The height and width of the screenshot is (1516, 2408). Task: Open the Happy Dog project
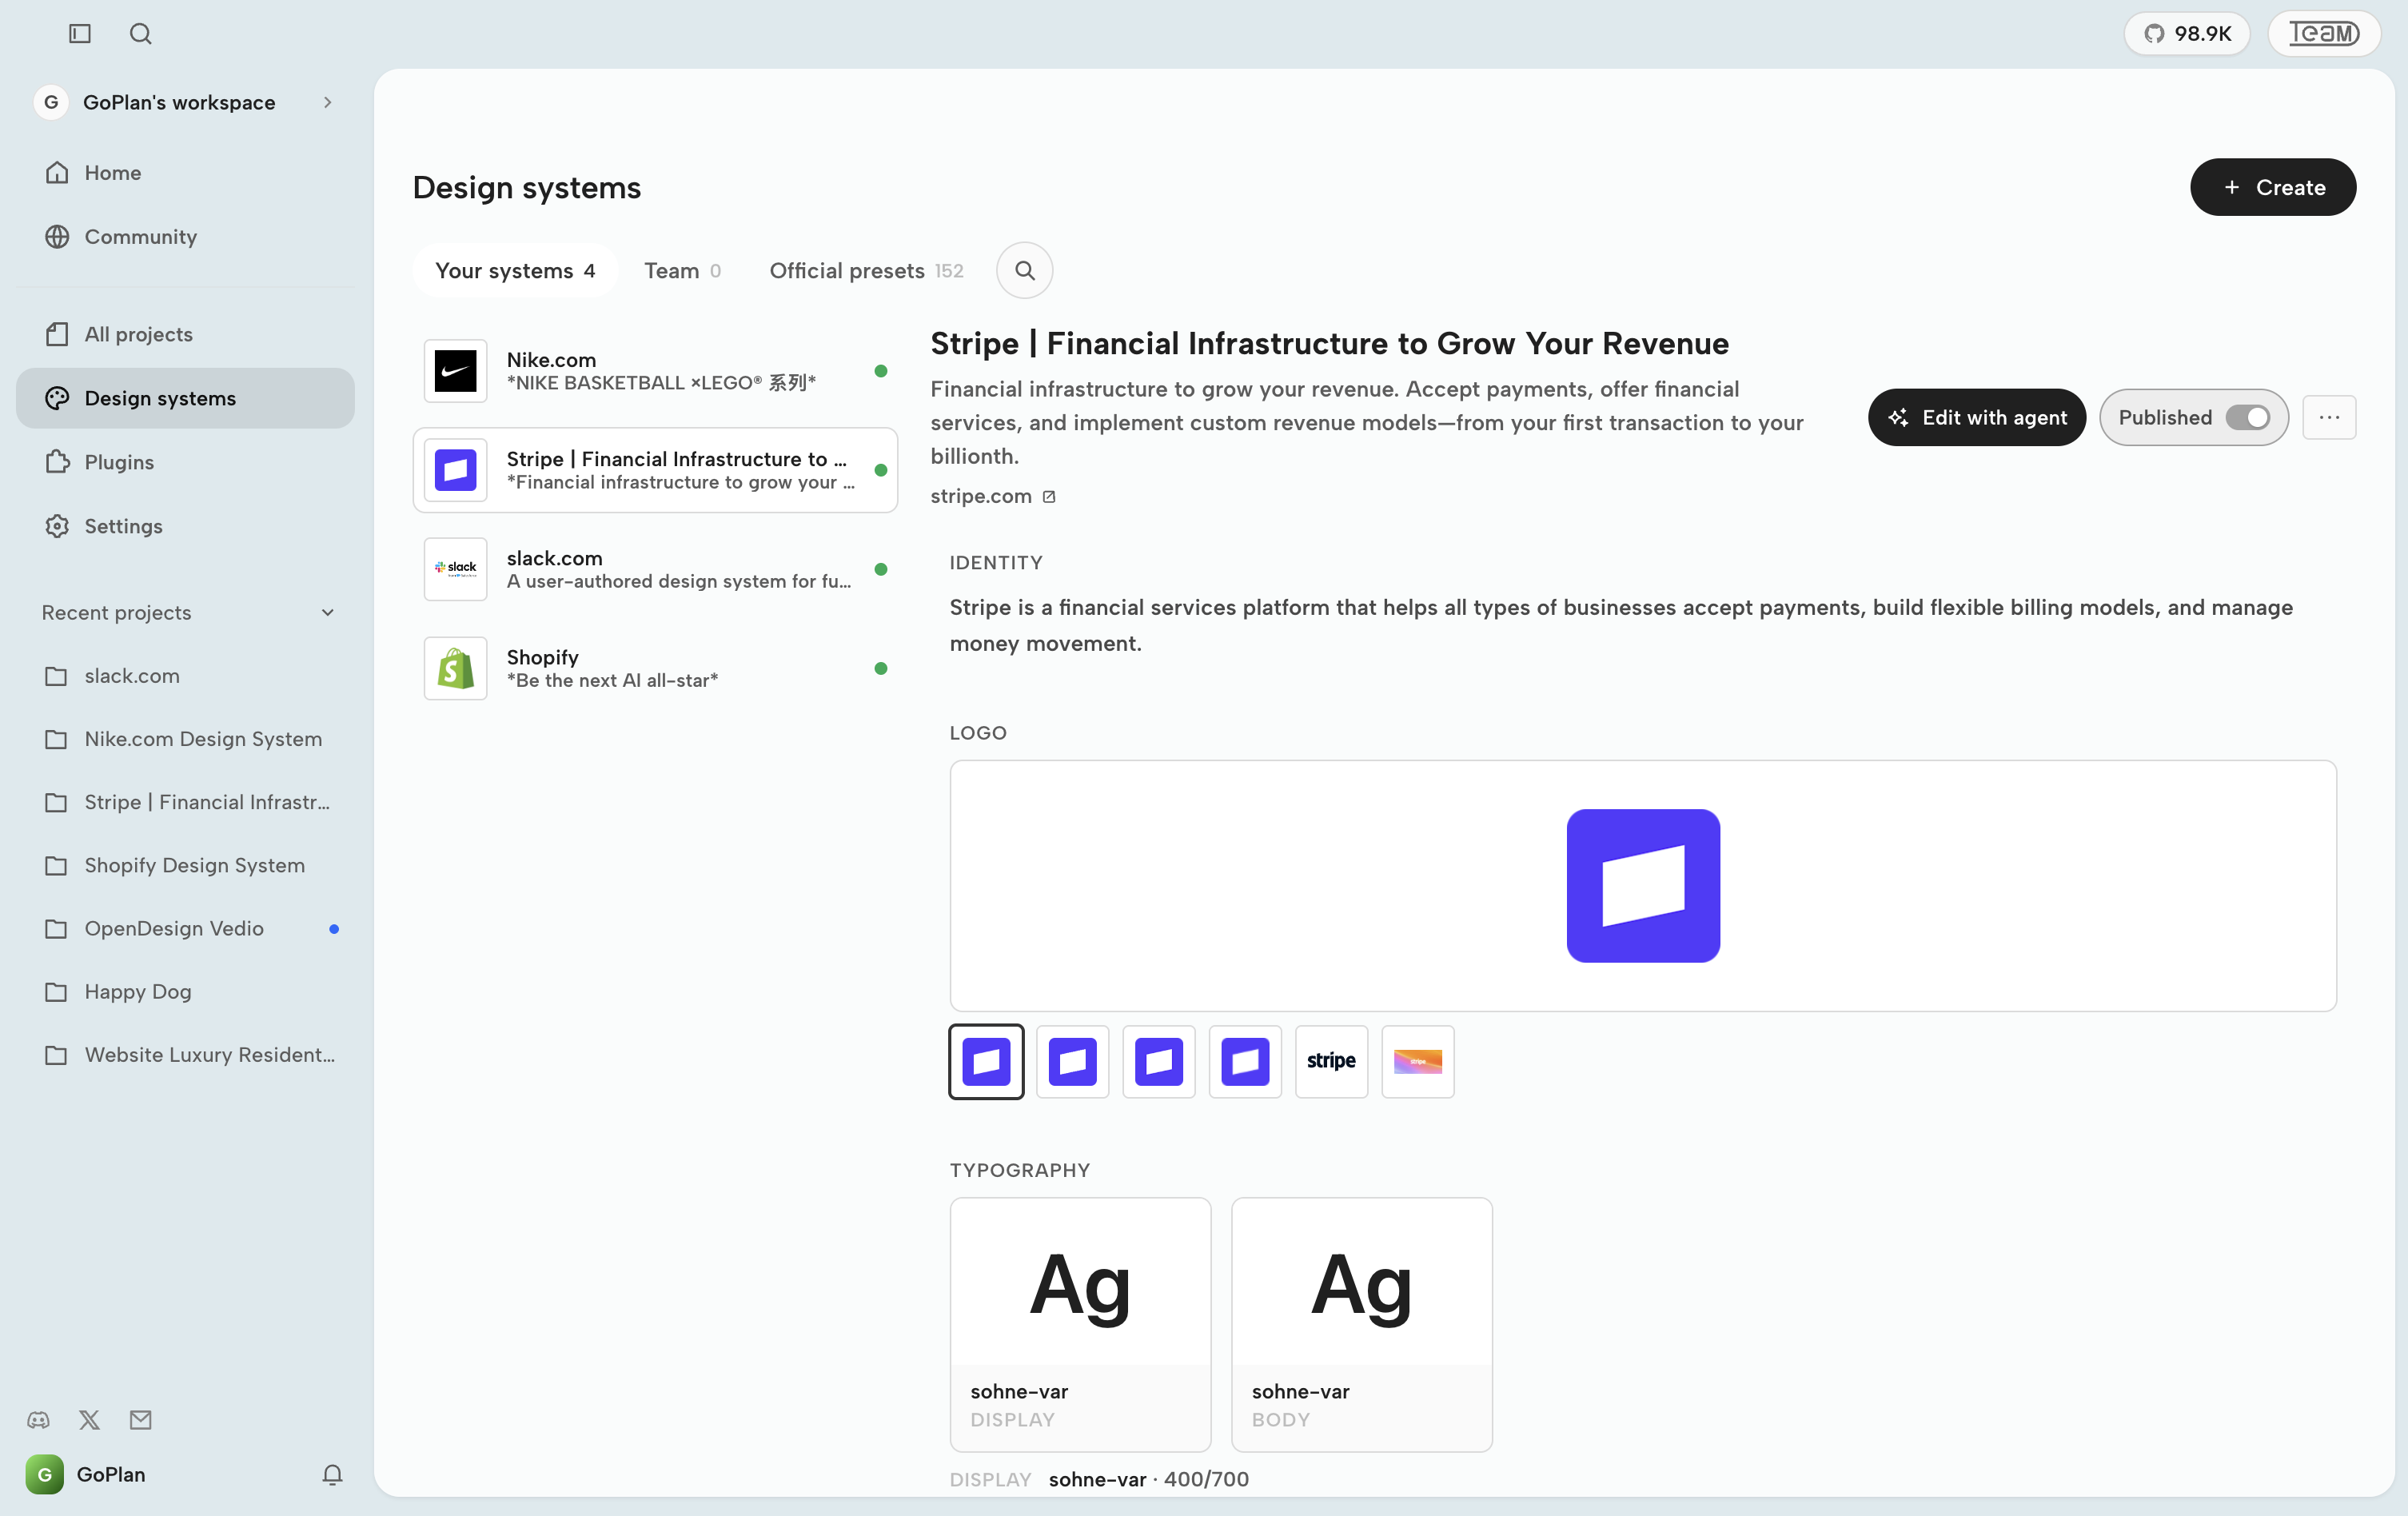click(185, 992)
